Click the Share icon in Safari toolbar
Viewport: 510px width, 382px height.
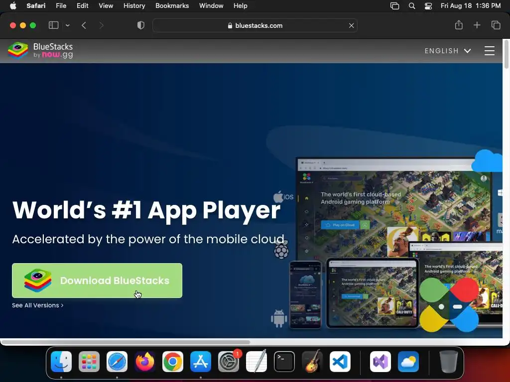click(459, 25)
